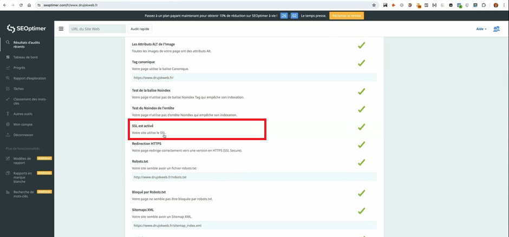Click Améliorer badge next to Modèles de rapport
This screenshot has width=509, height=237.
(44, 159)
